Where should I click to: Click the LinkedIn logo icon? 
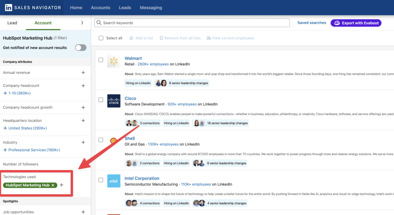coord(8,8)
